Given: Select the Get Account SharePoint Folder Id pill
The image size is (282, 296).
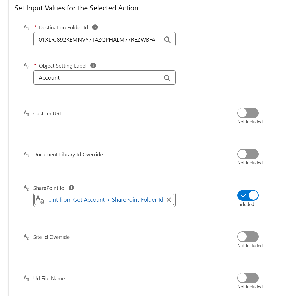Looking at the screenshot, I should point(106,200).
